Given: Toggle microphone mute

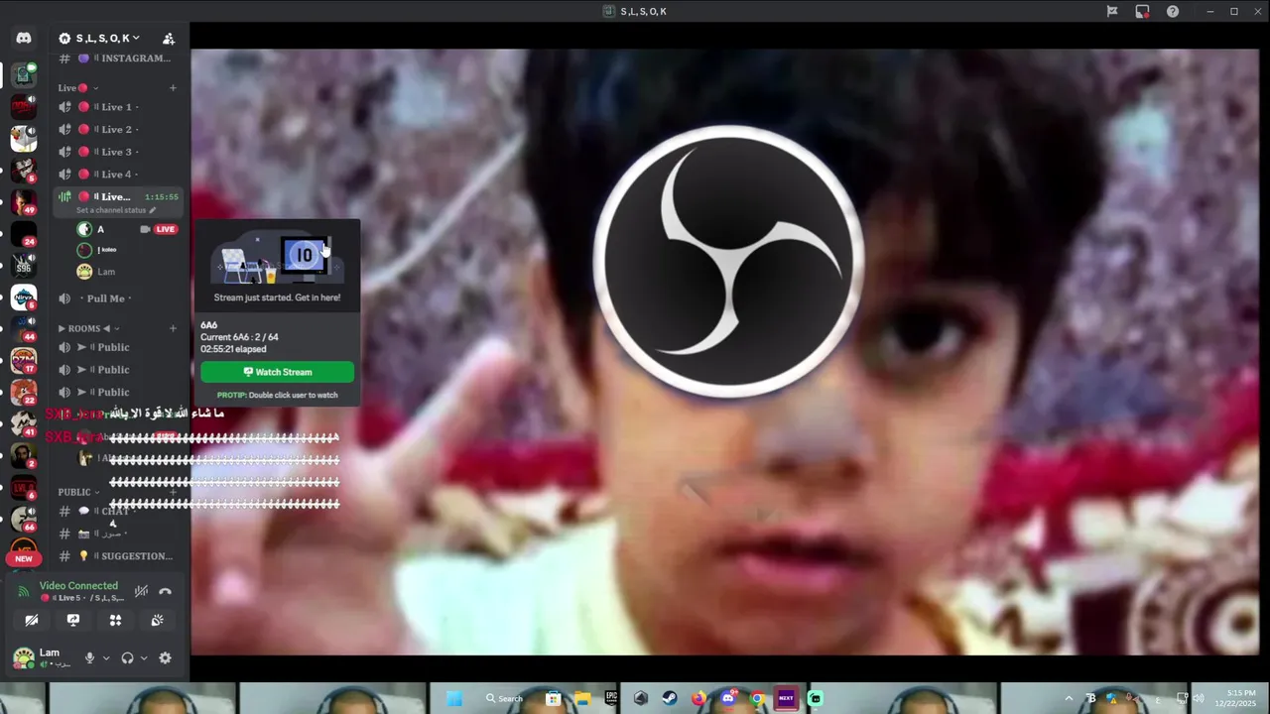Looking at the screenshot, I should coord(89,657).
